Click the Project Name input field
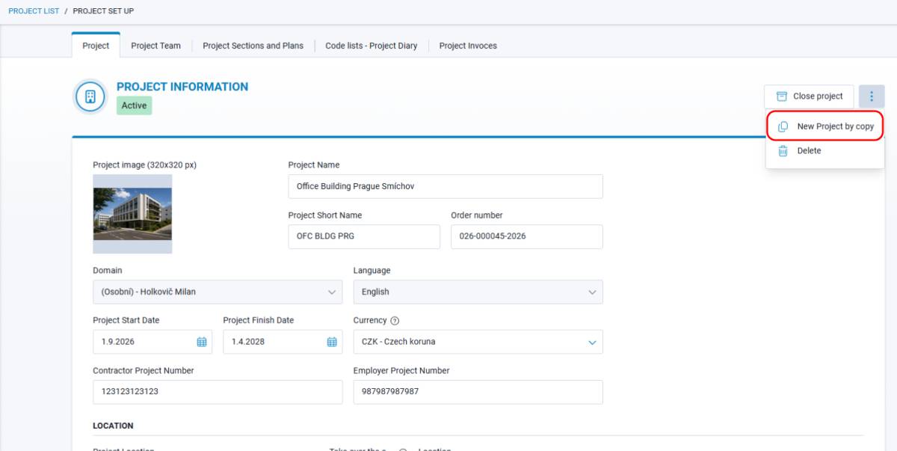The width and height of the screenshot is (897, 451). pyautogui.click(x=446, y=186)
